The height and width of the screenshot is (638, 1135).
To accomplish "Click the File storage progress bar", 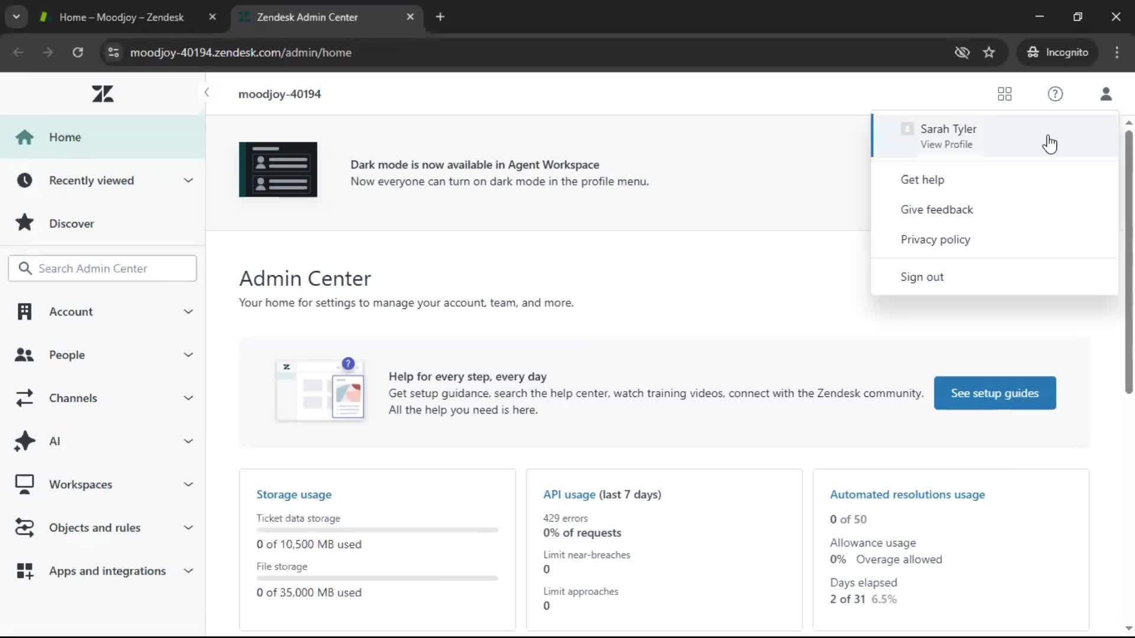I will pos(377,578).
